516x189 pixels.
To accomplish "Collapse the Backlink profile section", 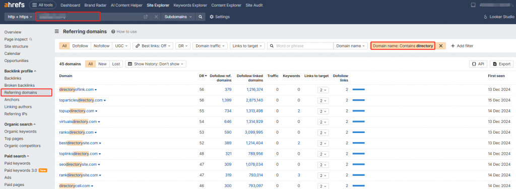I will [x=20, y=71].
